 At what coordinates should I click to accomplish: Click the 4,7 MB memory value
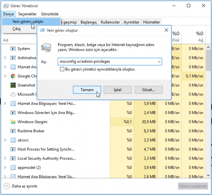pos(149,149)
